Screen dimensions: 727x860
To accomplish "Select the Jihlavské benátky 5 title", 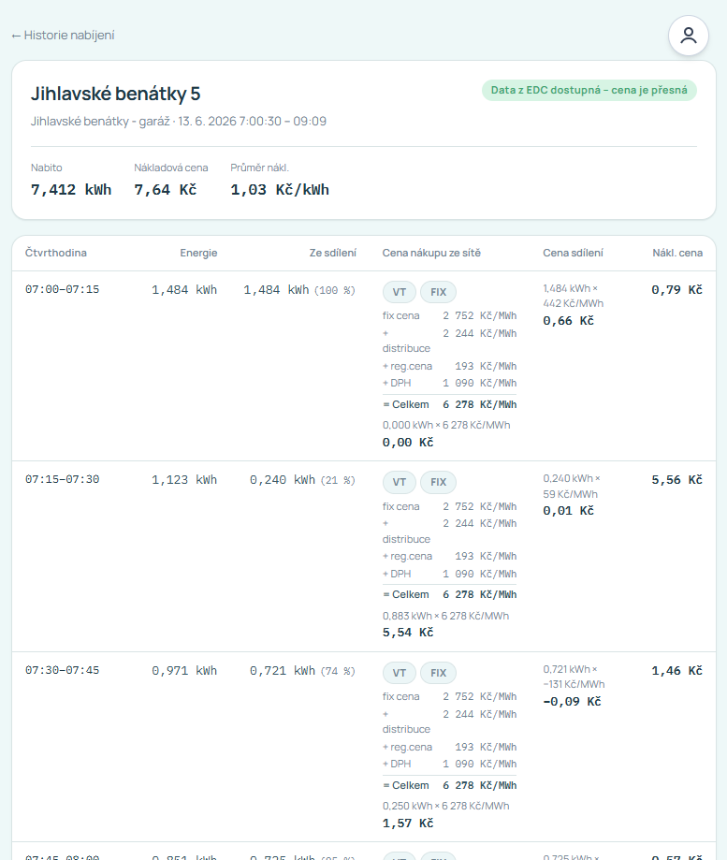I will (115, 94).
